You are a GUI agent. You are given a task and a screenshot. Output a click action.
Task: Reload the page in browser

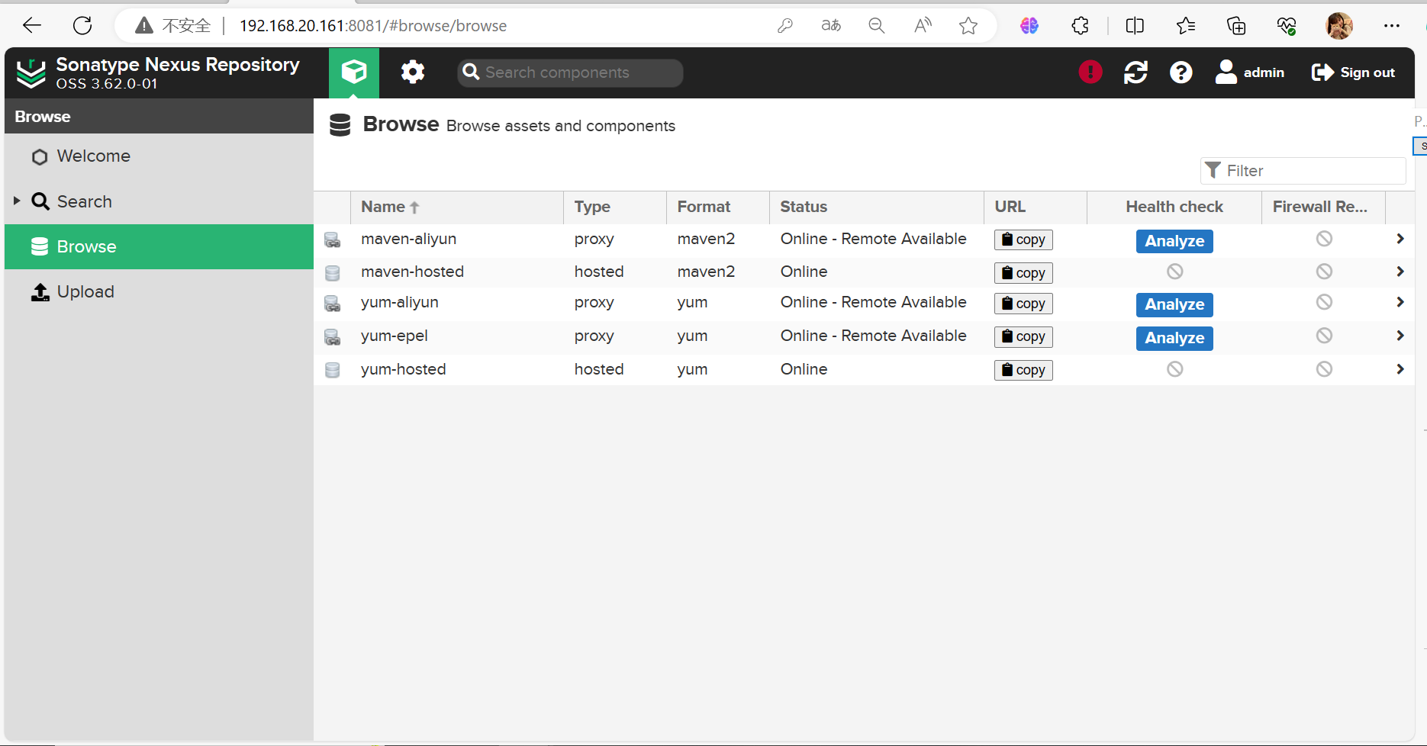point(82,26)
